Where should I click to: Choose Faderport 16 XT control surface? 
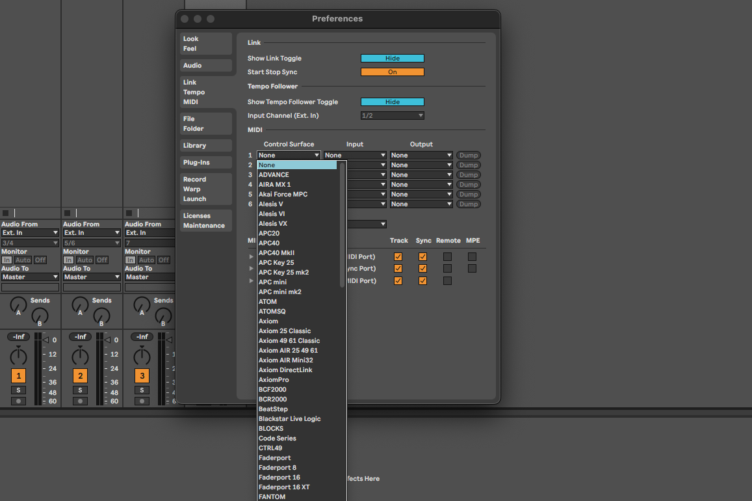[297, 487]
